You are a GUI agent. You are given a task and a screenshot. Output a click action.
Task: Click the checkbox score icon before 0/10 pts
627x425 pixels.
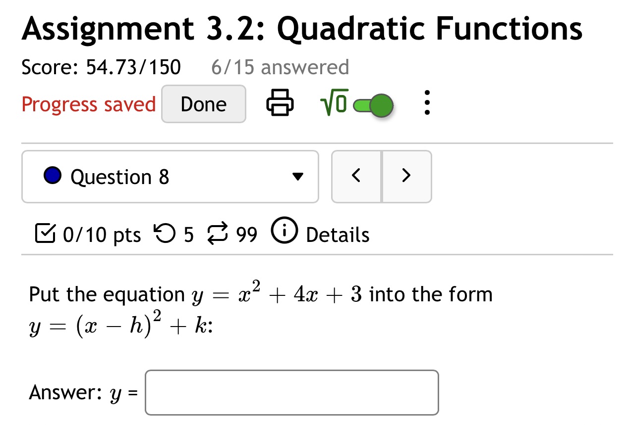point(45,234)
